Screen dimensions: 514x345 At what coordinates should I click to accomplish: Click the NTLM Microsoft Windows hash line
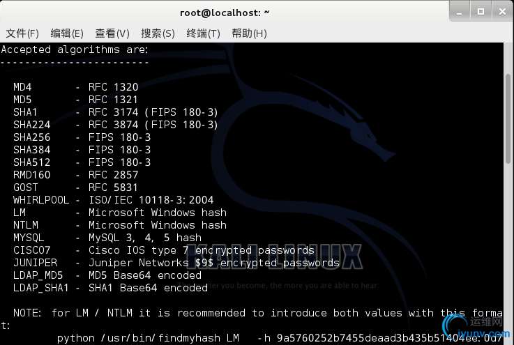coord(119,225)
